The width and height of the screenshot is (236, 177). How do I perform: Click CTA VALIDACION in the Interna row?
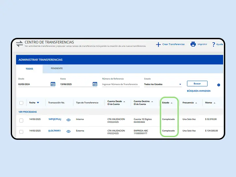(x=116, y=119)
